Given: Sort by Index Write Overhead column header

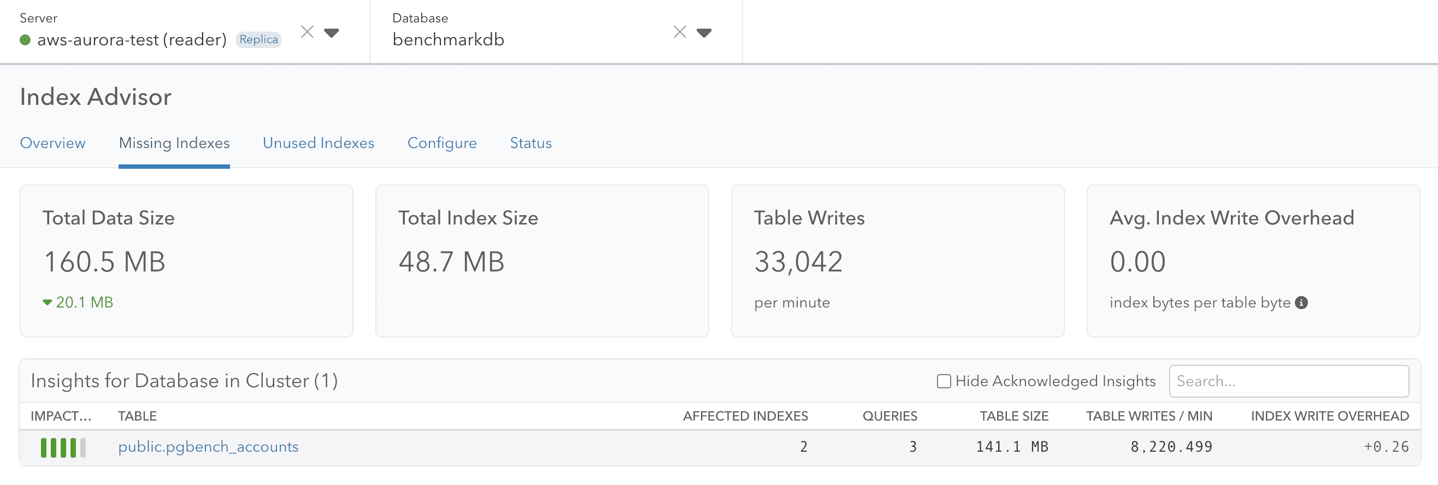Looking at the screenshot, I should [x=1329, y=416].
